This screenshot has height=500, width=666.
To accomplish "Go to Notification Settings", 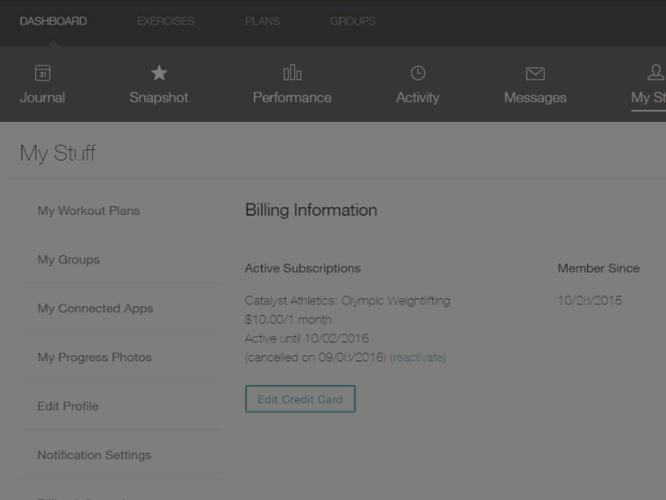I will click(x=94, y=455).
